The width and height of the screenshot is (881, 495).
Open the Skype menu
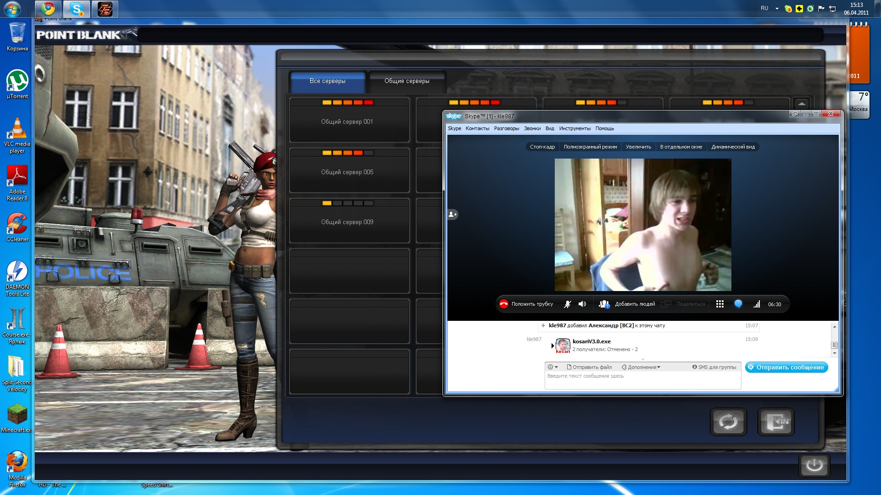click(x=454, y=128)
